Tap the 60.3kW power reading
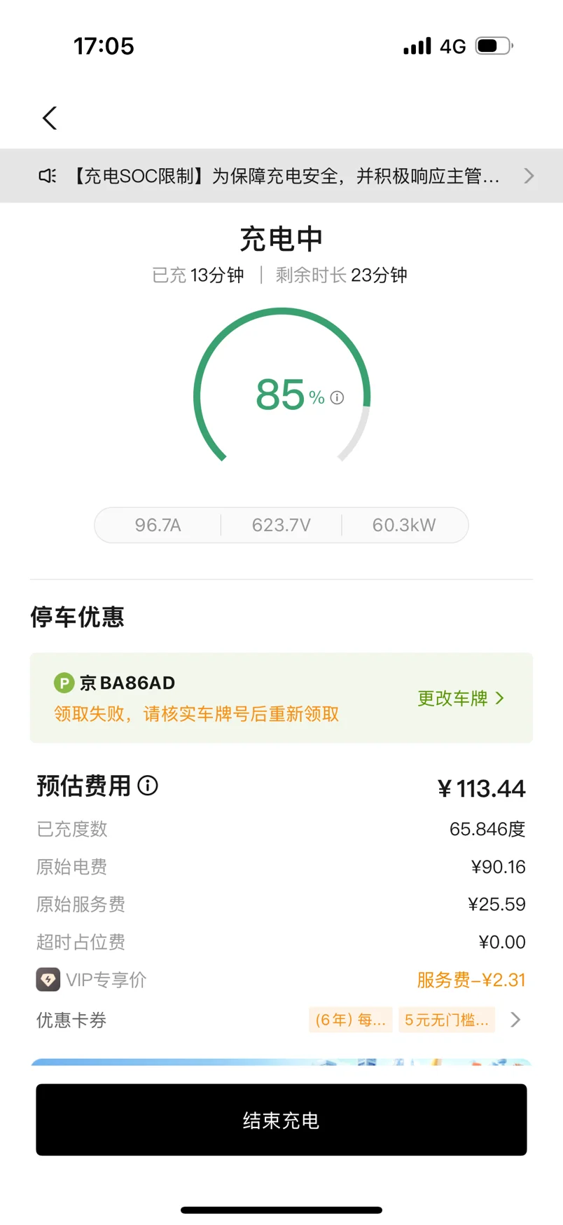 point(404,525)
